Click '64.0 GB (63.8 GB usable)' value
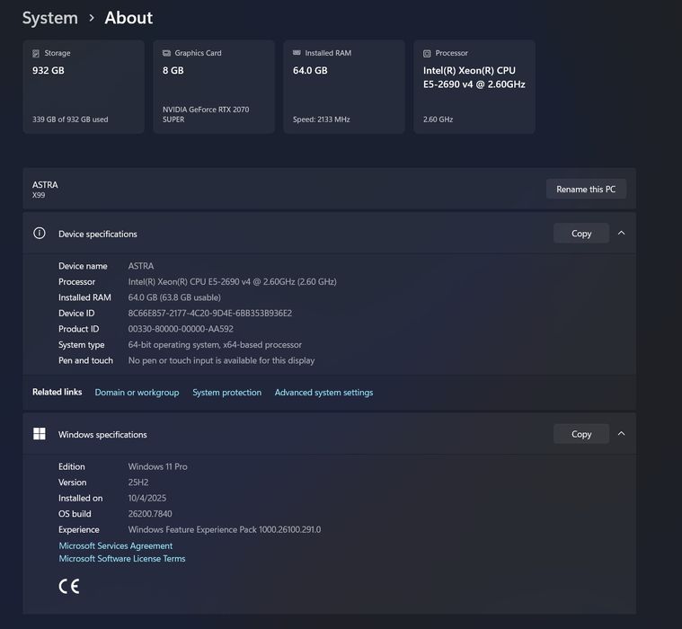Screen dimensions: 682x629 pyautogui.click(x=174, y=297)
